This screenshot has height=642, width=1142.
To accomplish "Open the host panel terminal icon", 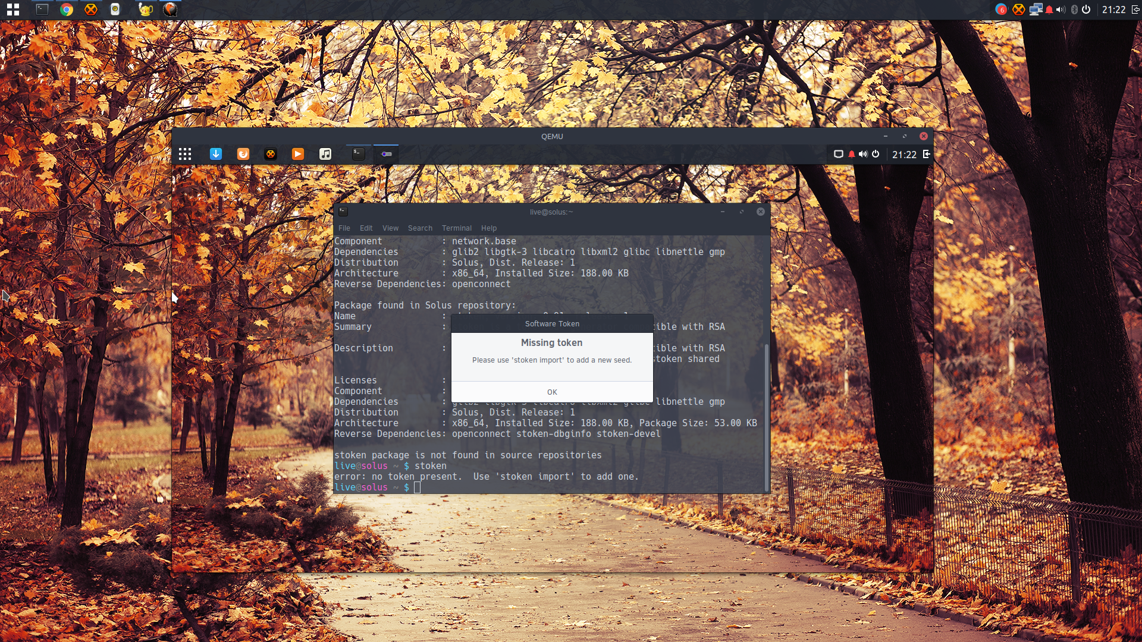I will (x=42, y=10).
